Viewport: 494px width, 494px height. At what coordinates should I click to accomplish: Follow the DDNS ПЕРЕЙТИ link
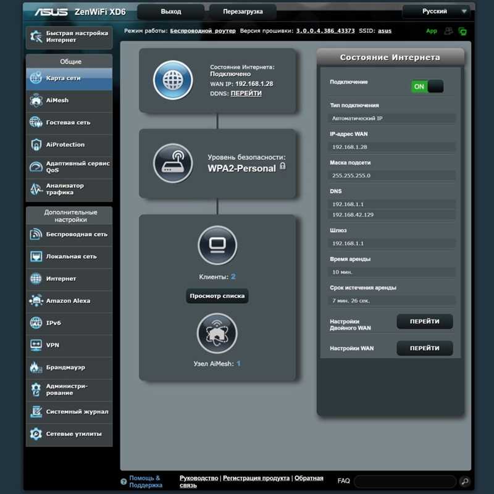pos(246,93)
